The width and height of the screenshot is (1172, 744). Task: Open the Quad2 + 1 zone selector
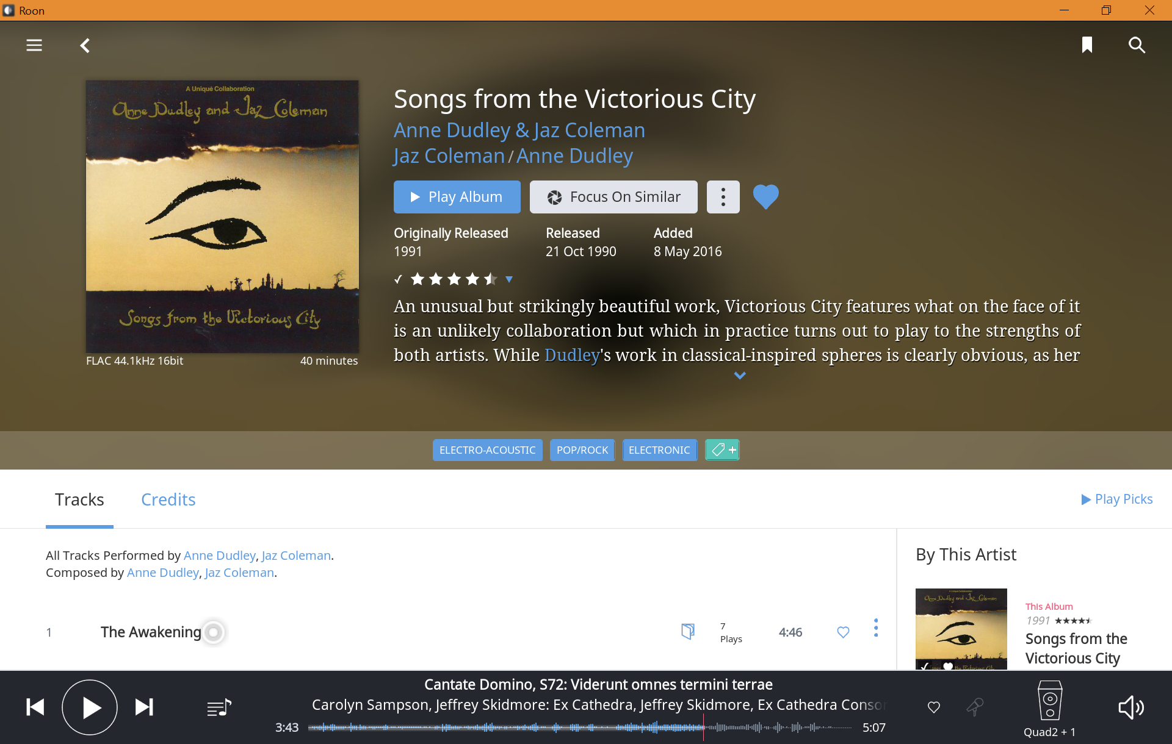[x=1050, y=709]
